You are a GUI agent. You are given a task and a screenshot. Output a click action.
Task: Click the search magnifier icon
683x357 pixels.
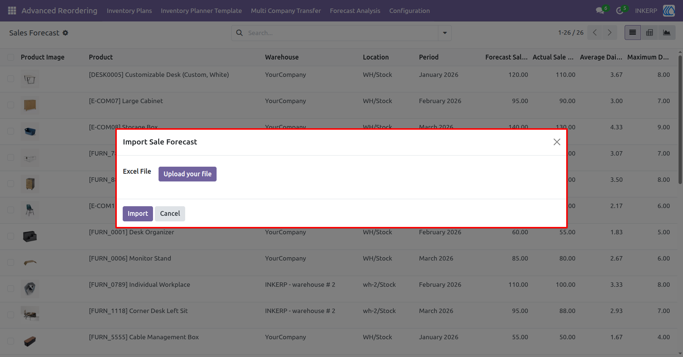(x=239, y=33)
